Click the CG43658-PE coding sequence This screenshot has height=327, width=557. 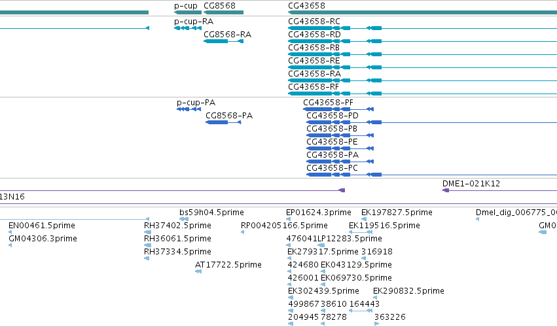pyautogui.click(x=332, y=142)
